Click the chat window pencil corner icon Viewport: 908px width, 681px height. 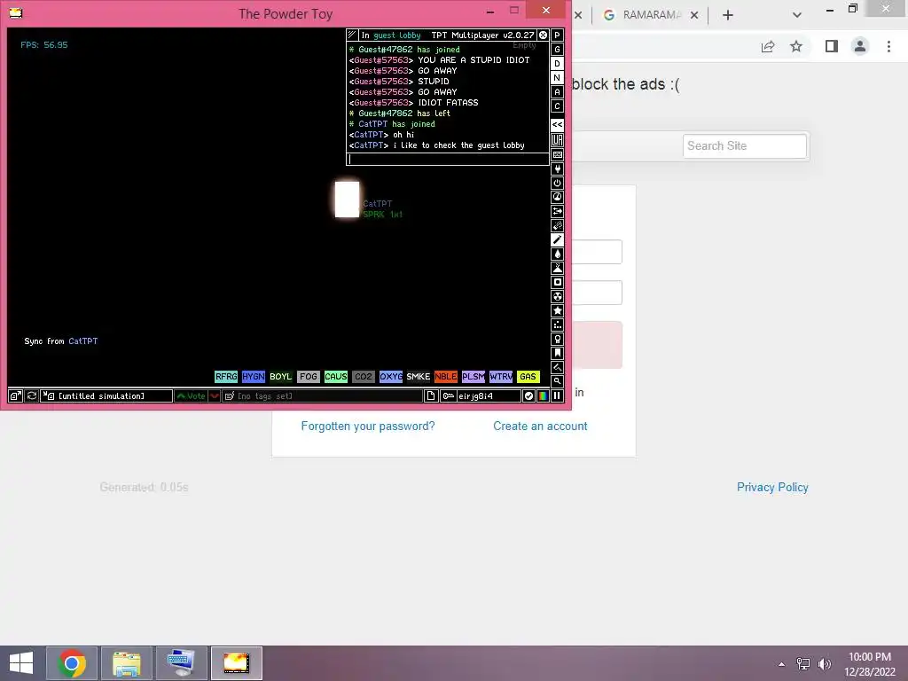(352, 35)
